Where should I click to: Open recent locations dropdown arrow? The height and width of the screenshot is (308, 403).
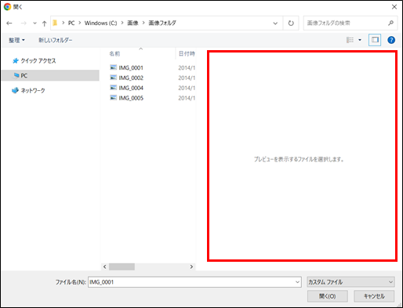click(x=34, y=24)
